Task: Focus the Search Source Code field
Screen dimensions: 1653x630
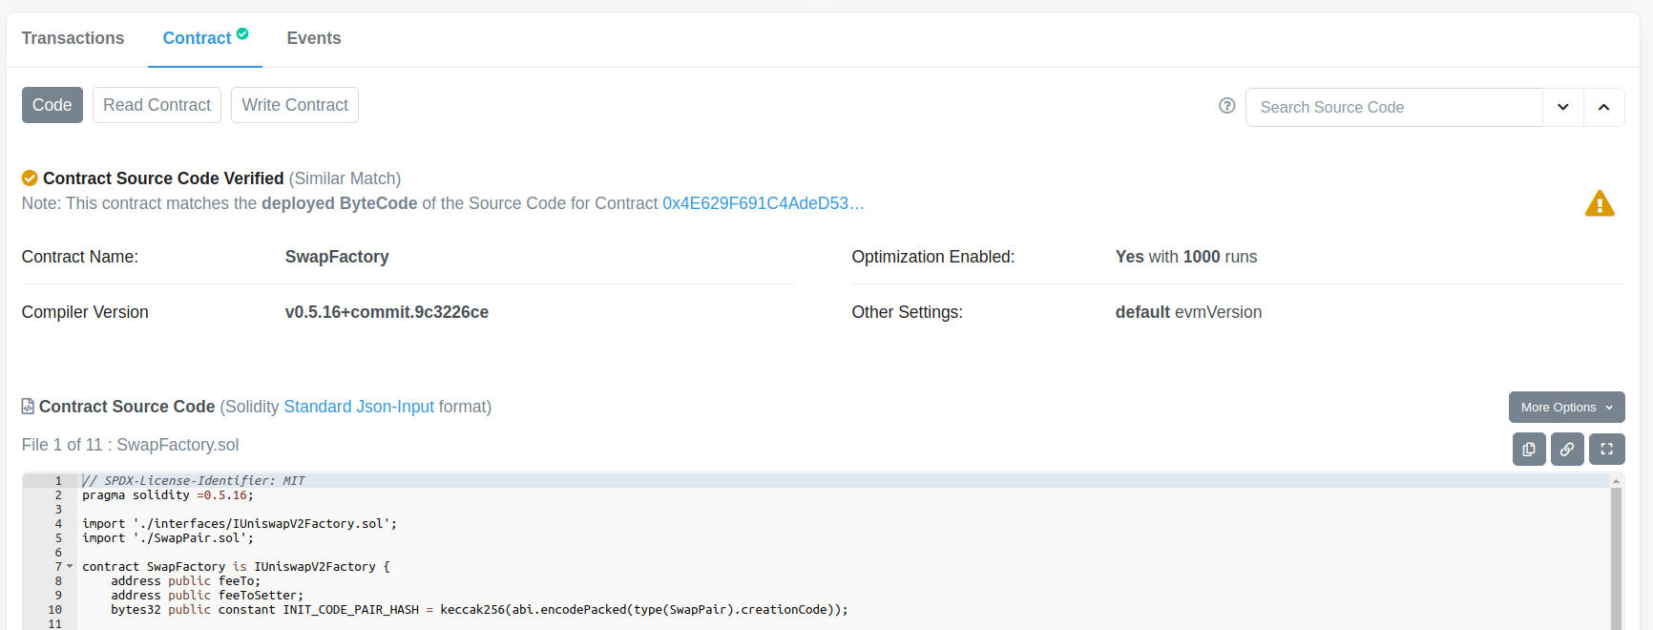Action: [x=1393, y=107]
